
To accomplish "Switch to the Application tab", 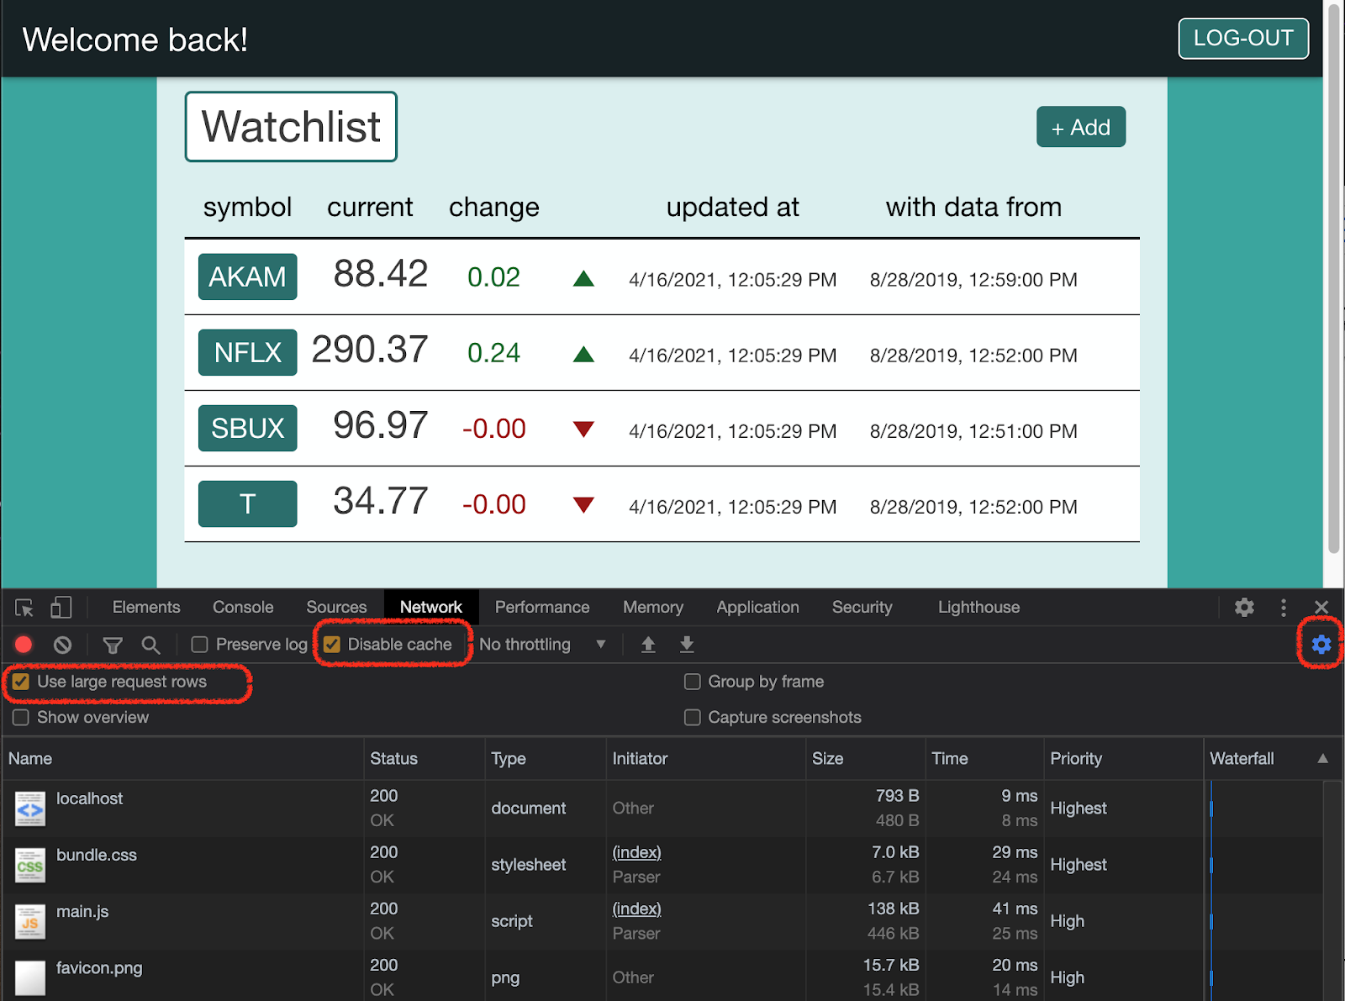I will 757,608.
